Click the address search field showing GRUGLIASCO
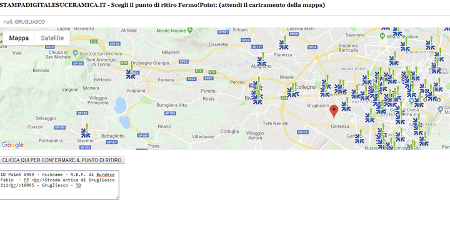Image resolution: width=450 pixels, height=241 pixels. (225, 21)
